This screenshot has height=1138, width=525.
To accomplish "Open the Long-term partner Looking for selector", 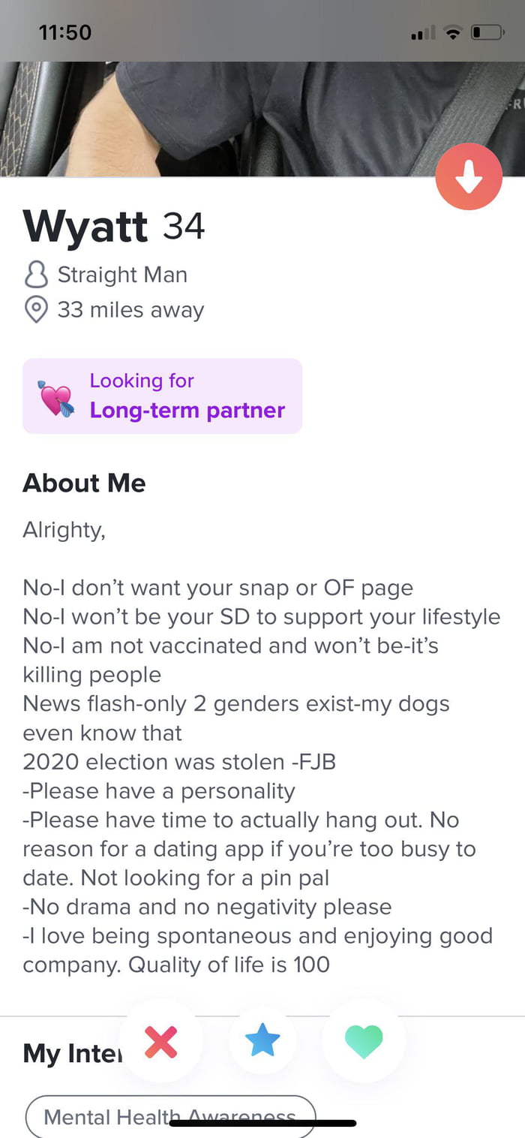I will click(x=162, y=396).
